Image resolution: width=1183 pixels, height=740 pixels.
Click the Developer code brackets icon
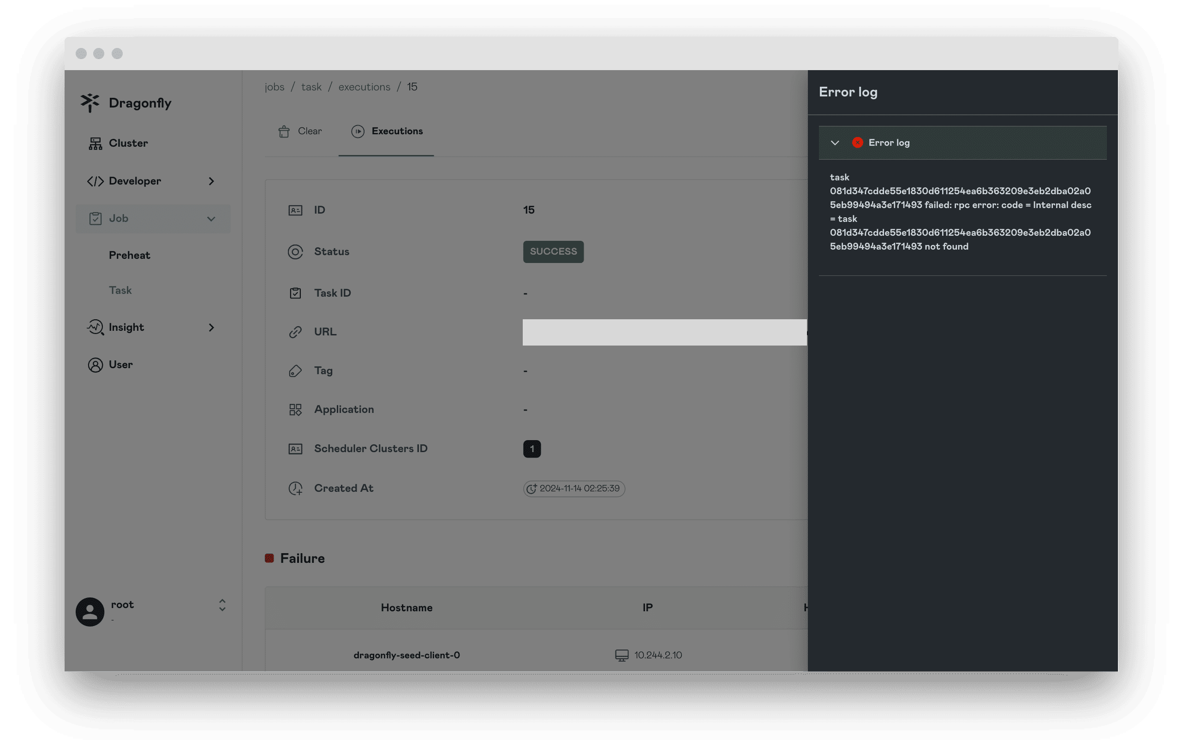click(x=95, y=181)
